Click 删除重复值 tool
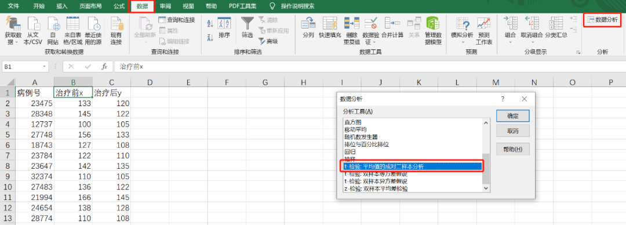The image size is (626, 225). coord(352,31)
